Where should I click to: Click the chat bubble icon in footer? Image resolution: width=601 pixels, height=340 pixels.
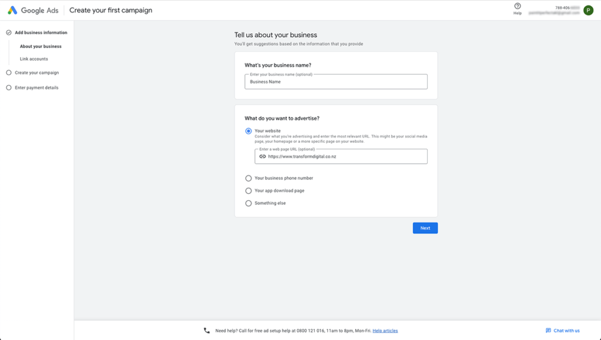tap(548, 331)
